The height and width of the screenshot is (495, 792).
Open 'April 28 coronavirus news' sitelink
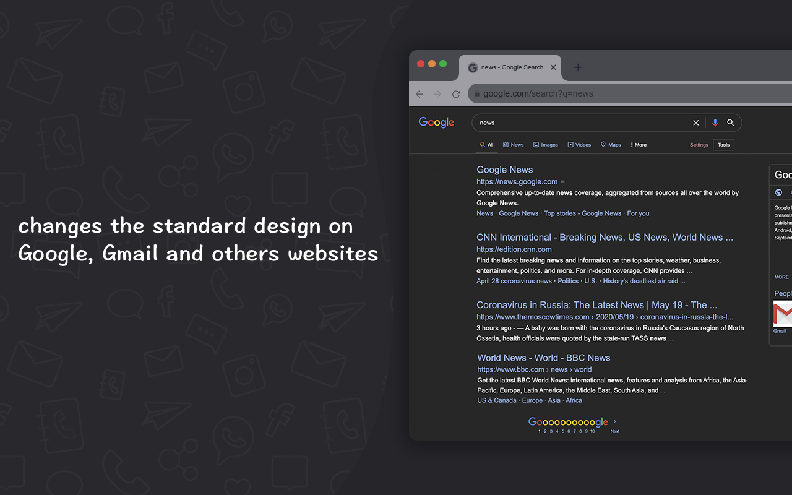coord(514,281)
